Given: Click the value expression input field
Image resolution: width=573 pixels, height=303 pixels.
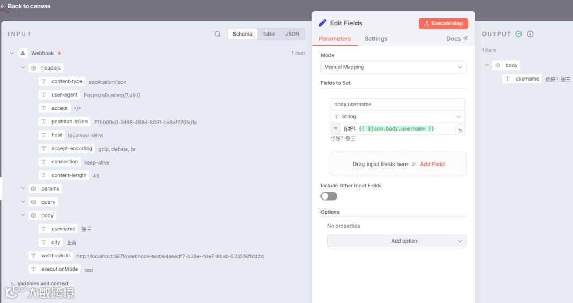Looking at the screenshot, I should 397,128.
